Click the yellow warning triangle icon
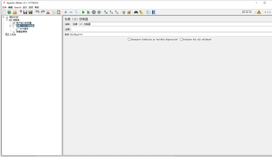272x157 pixels. tap(259, 12)
